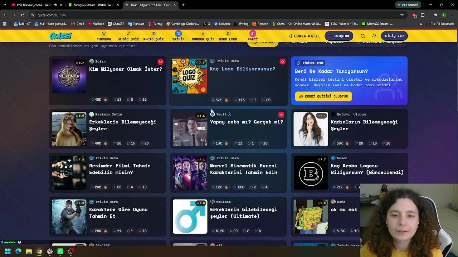Click the Odaya Katıl button
The image size is (458, 257).
click(304, 36)
